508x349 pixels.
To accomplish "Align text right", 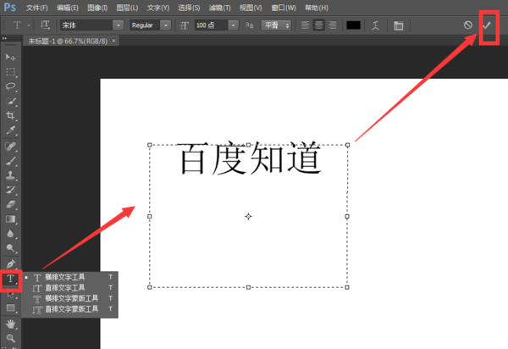I will tap(333, 25).
